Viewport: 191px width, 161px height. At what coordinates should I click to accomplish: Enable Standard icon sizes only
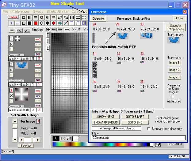tap(149, 129)
